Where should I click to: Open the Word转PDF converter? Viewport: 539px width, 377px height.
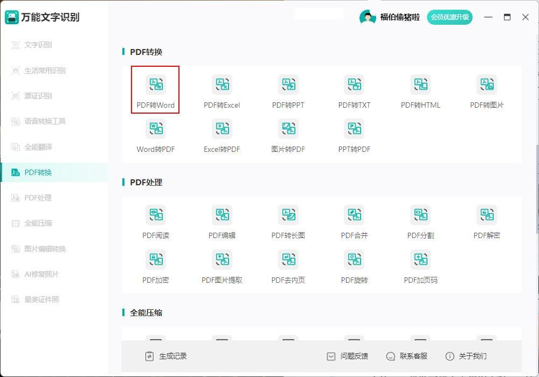click(x=155, y=134)
